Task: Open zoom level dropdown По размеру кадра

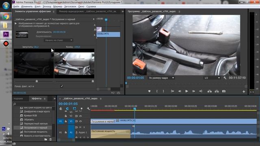Action: point(161,78)
